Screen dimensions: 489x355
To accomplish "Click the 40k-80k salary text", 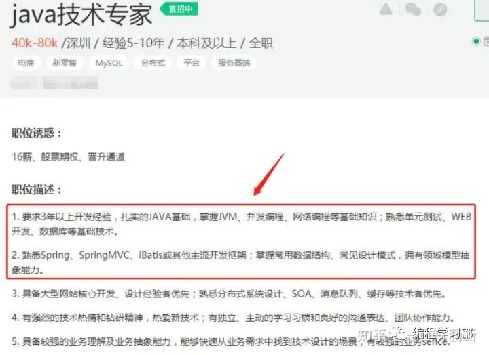I will coord(35,43).
